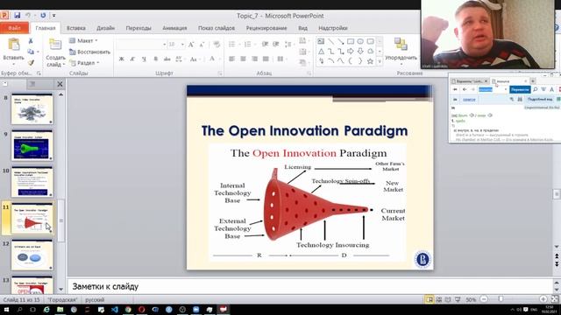Open the Change Case (Aa) dropdown
Viewport: 561px width, 315px height.
tap(195, 59)
